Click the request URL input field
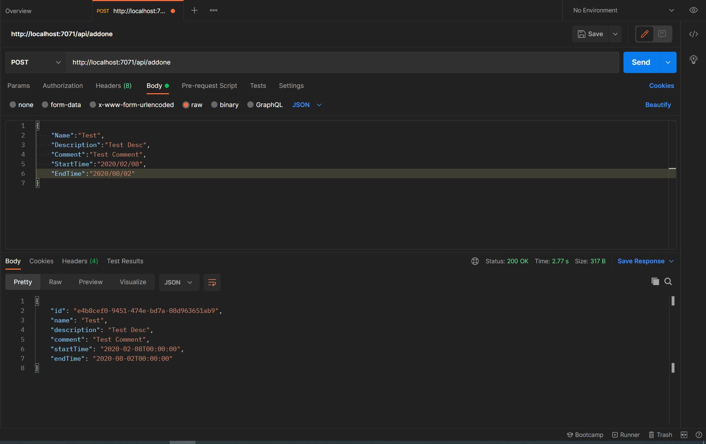Screen dimensions: 706x444 343,62
